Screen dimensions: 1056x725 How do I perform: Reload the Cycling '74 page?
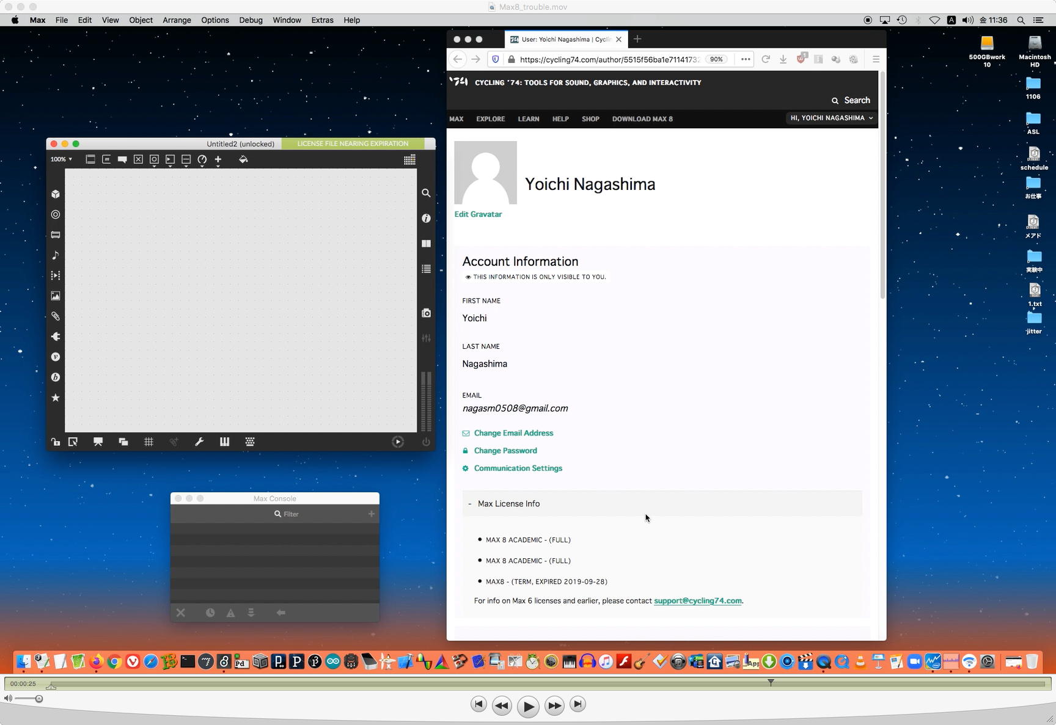point(766,59)
